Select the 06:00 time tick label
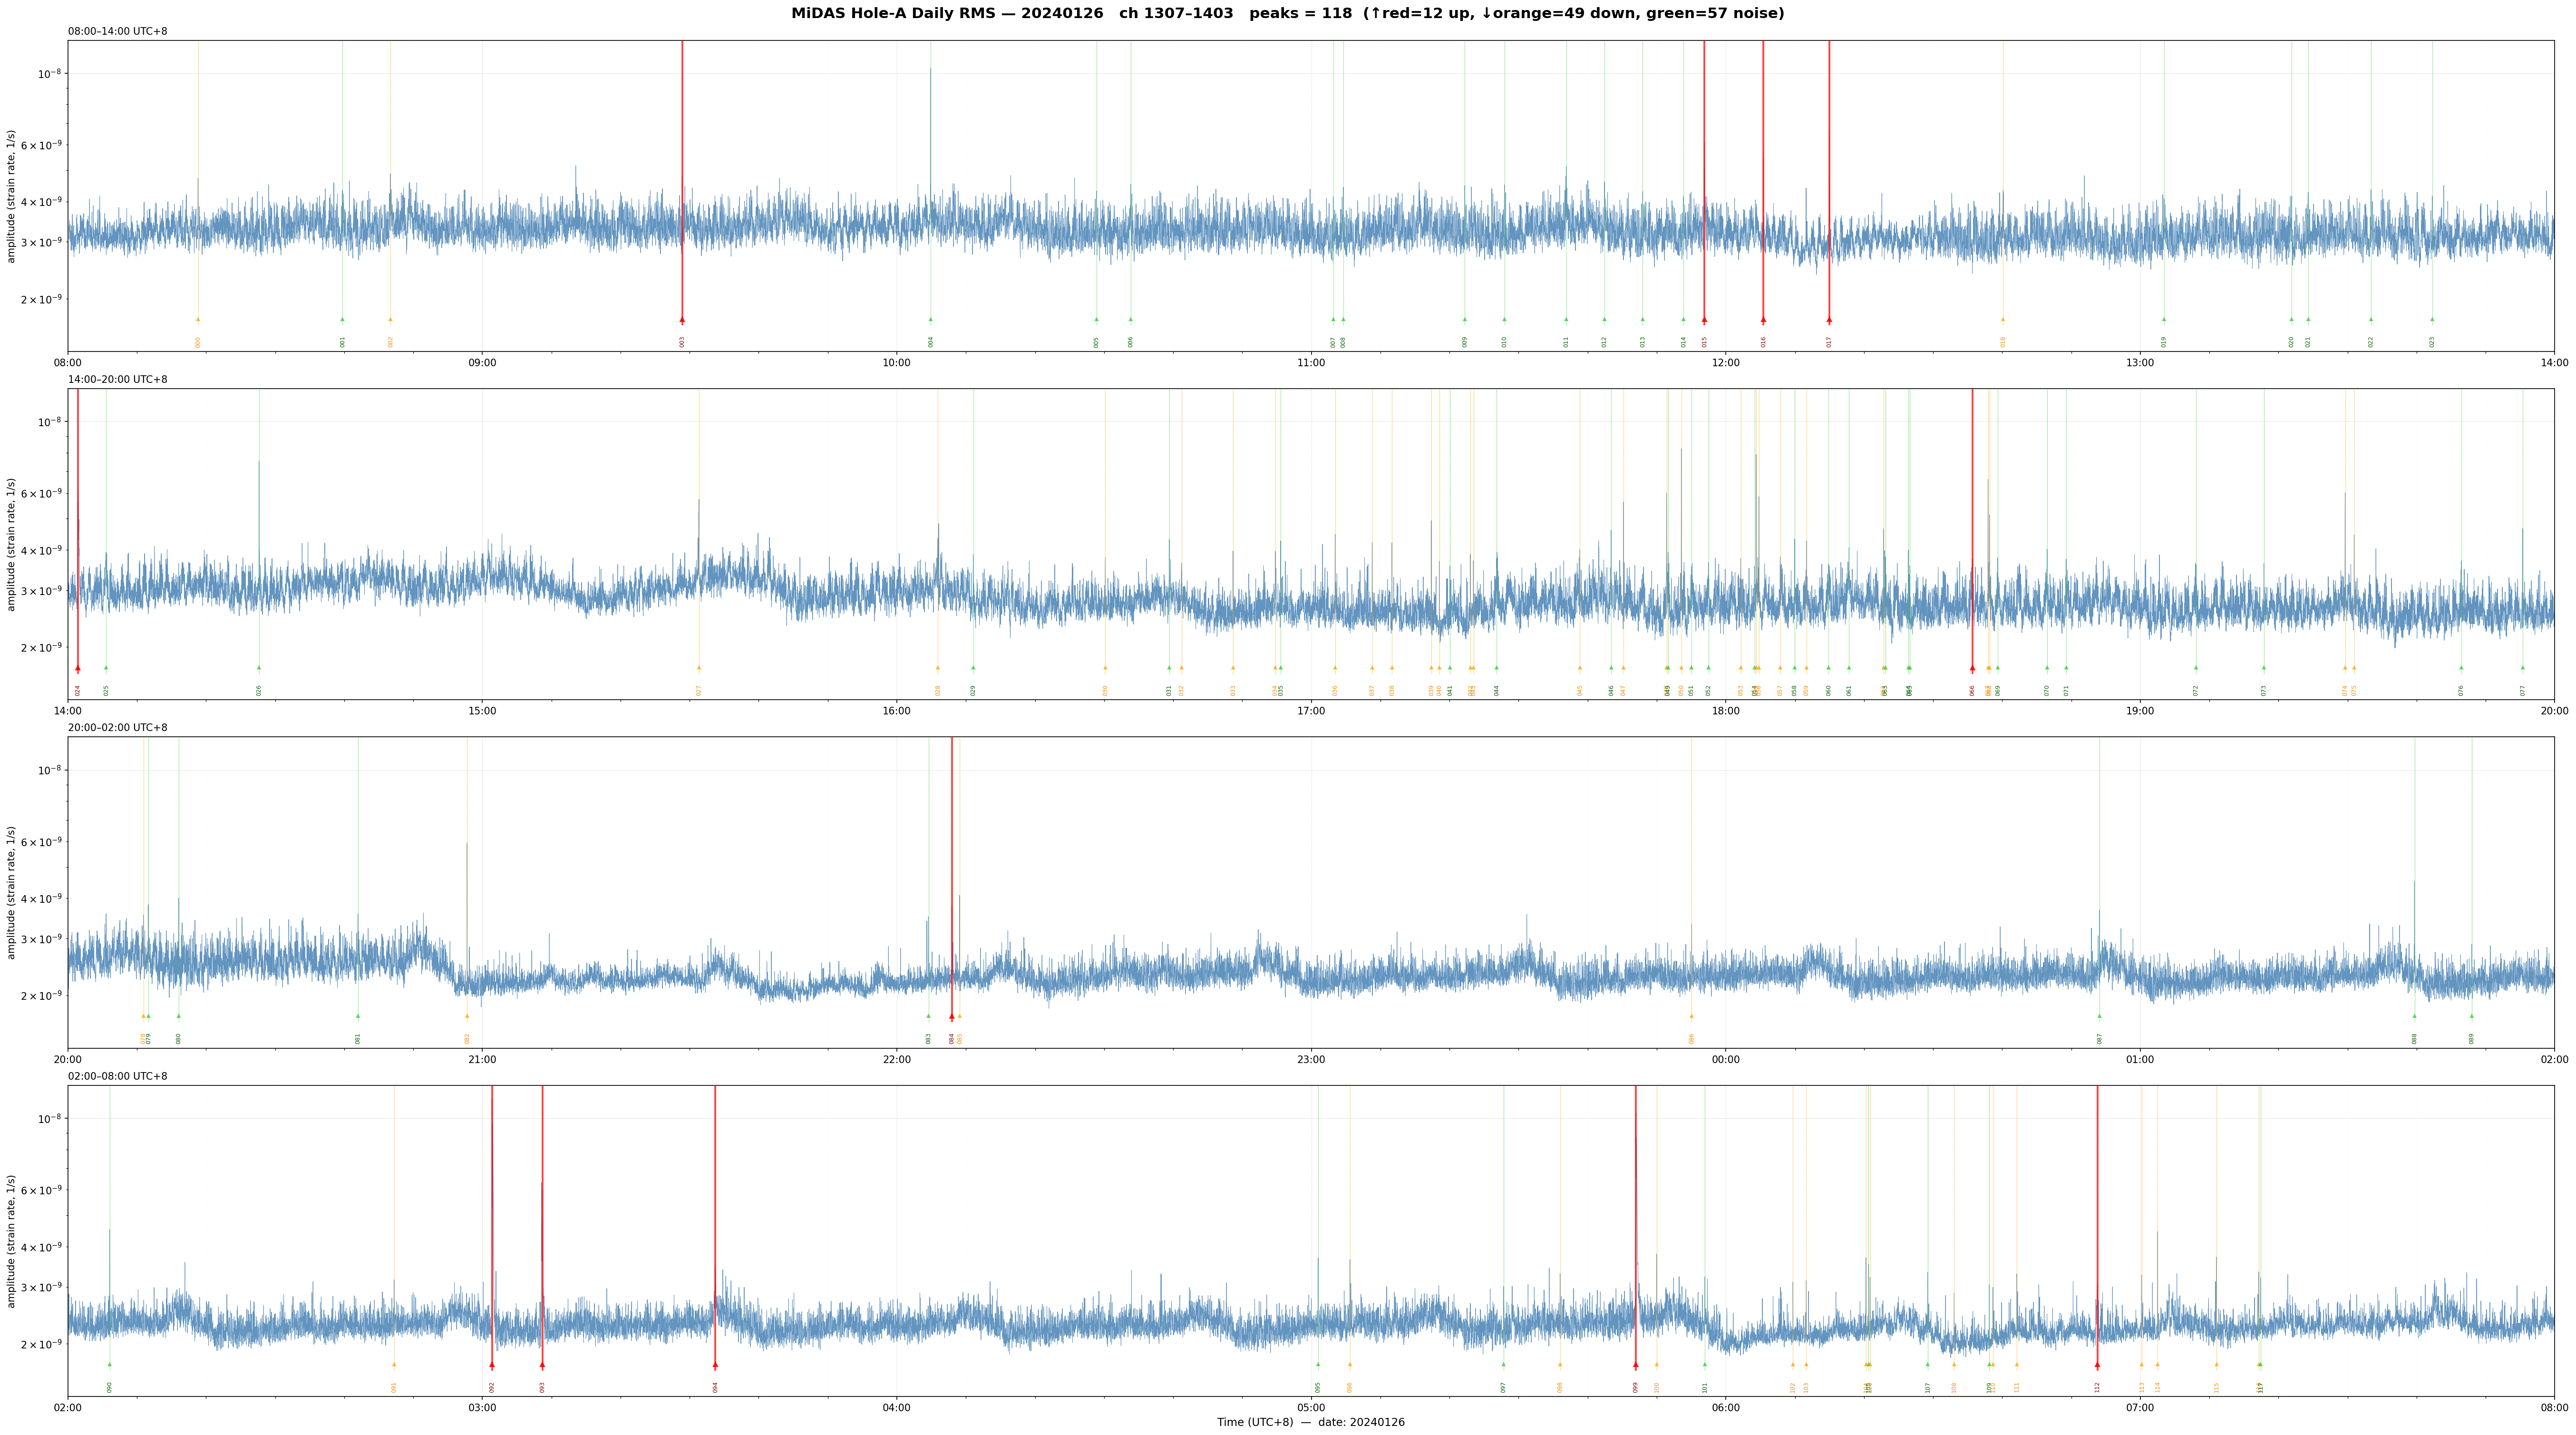 pos(1726,1408)
